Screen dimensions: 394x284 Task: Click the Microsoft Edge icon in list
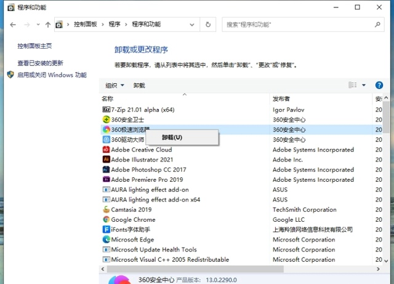(107, 240)
